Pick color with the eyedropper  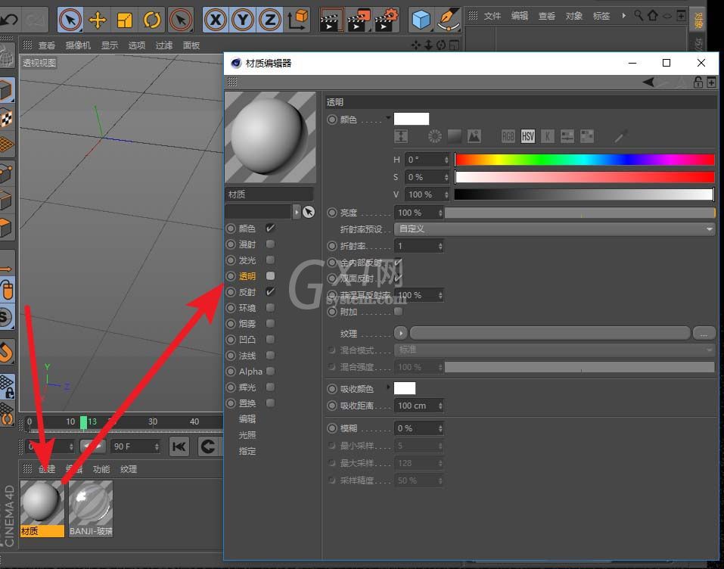pyautogui.click(x=621, y=136)
